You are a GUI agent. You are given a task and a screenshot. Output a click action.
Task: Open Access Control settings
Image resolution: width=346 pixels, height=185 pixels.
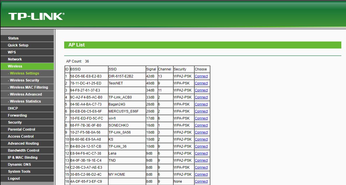pos(27,136)
